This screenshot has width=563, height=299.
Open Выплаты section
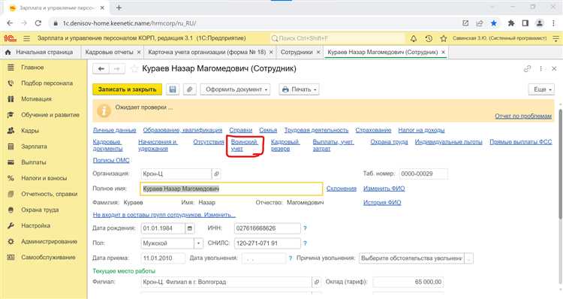point(33,162)
